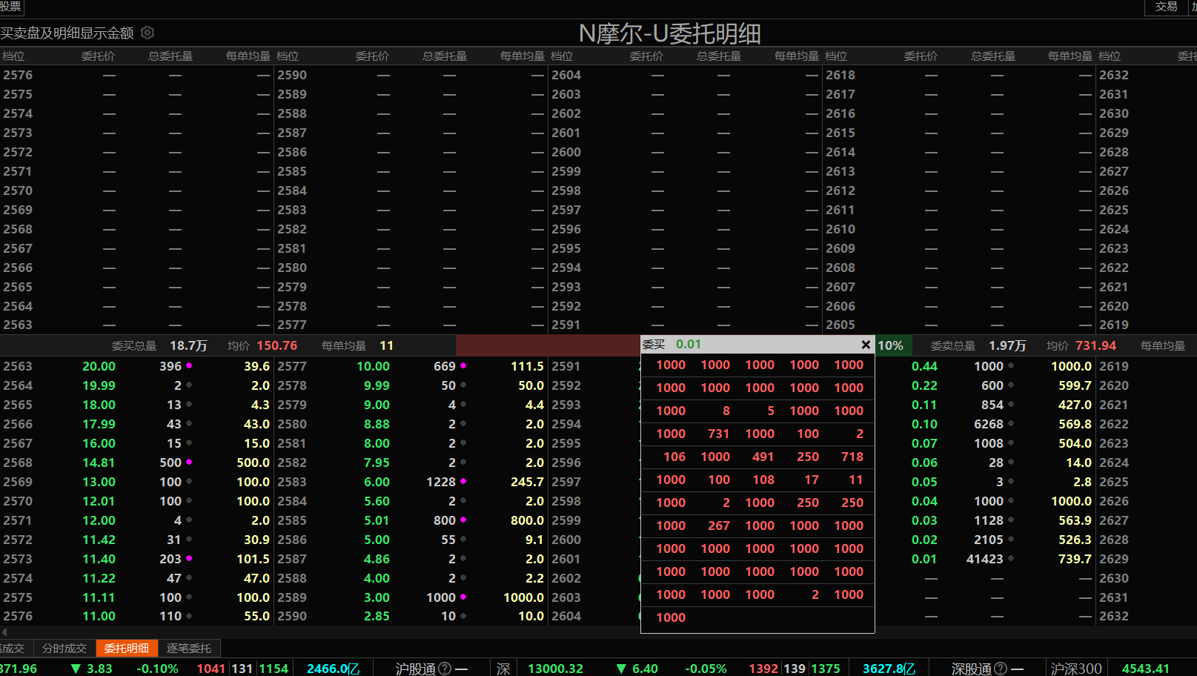Click the grey detail dot on the 19.99 bid row
1197x676 pixels.
[x=189, y=385]
